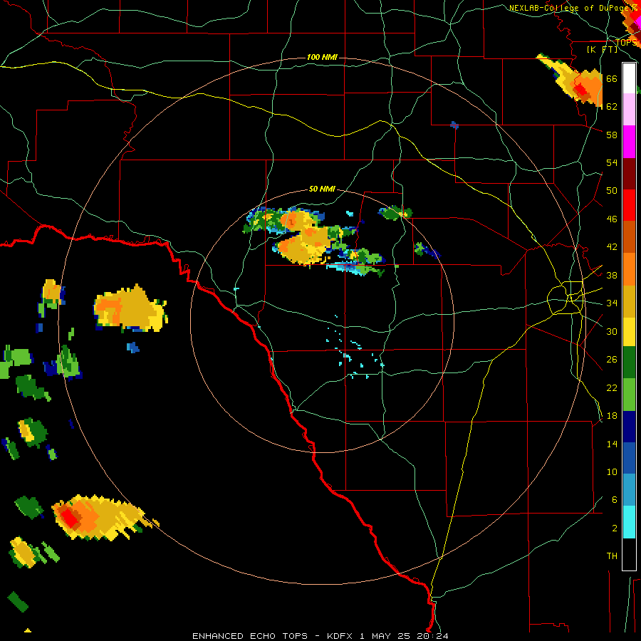Choose the bright red legend swatch
This screenshot has height=641, width=641.
[629, 205]
